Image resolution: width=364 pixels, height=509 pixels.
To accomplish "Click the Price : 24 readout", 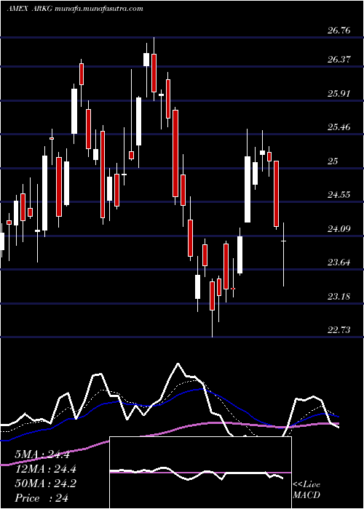I will click(41, 498).
